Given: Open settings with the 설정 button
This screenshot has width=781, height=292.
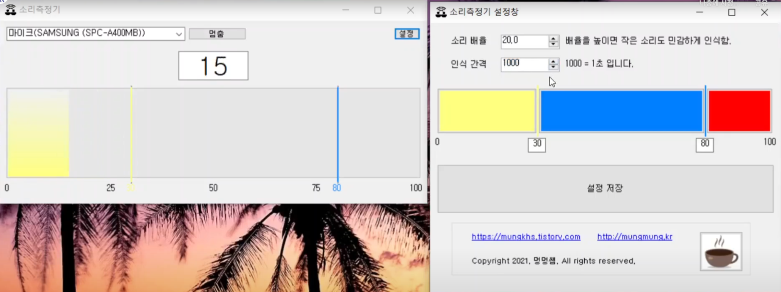Looking at the screenshot, I should (x=407, y=33).
